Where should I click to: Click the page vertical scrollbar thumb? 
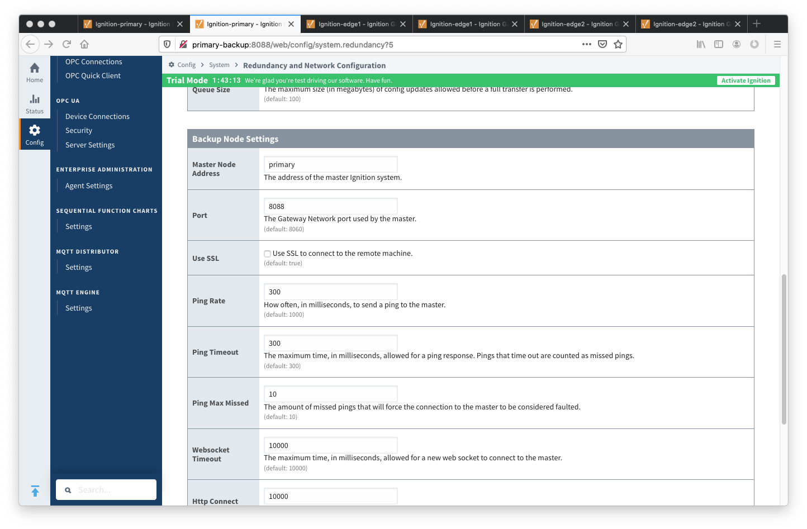784,350
